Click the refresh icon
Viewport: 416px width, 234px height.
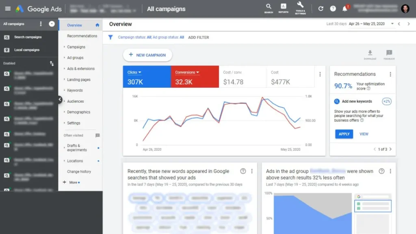[x=321, y=9]
